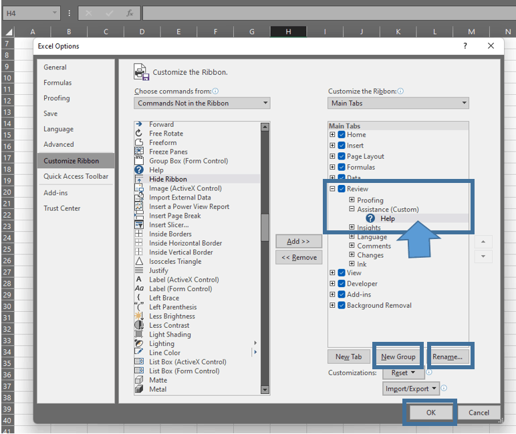Click the Inside Vertical Border icon

(x=139, y=252)
